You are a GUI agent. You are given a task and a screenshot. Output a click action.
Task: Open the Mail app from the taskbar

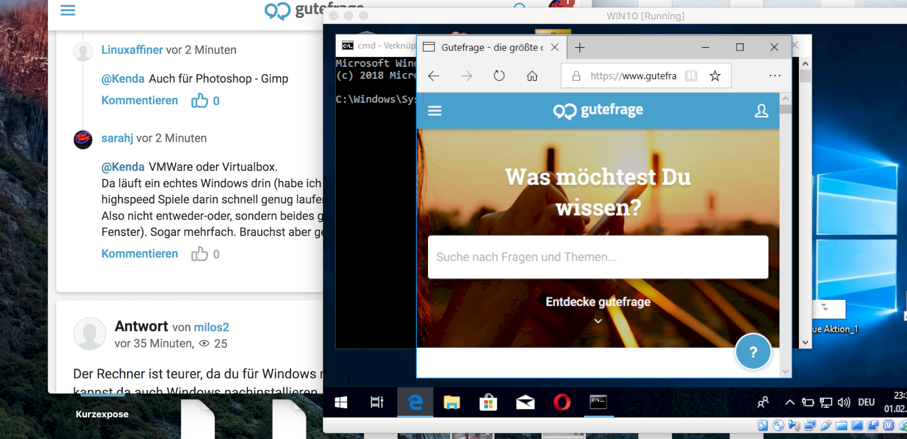[525, 403]
